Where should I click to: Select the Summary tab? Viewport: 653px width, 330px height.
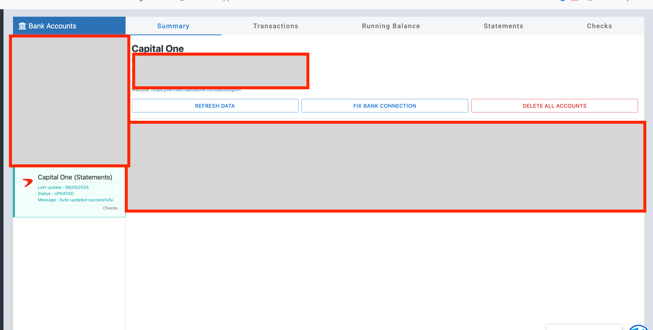pos(173,26)
